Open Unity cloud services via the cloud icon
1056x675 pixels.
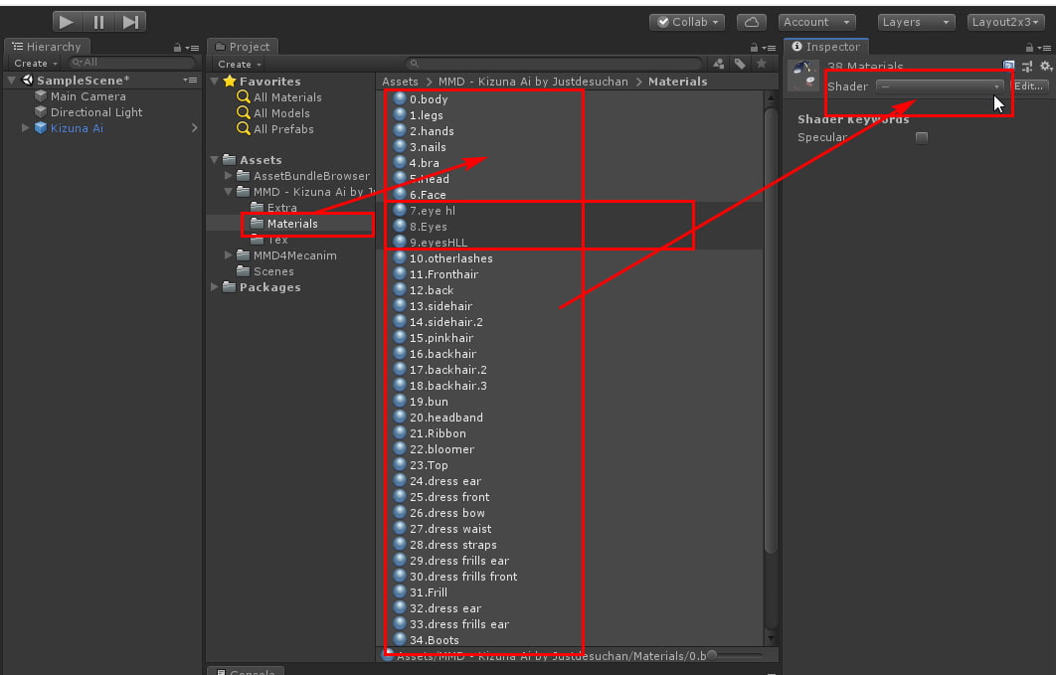click(751, 20)
